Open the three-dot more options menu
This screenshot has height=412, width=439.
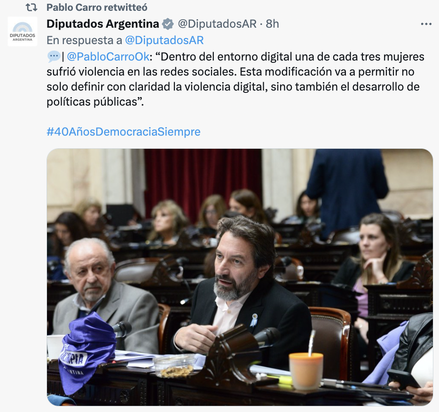(426, 24)
